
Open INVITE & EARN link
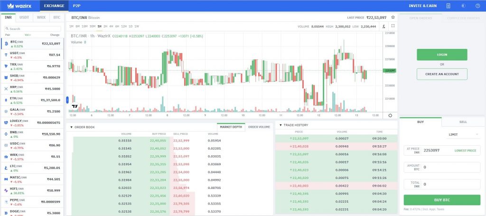click(x=422, y=6)
